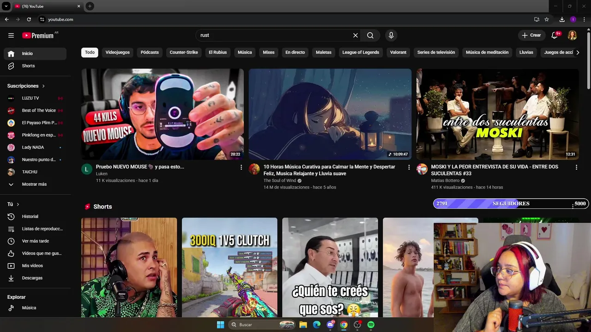This screenshot has height=332, width=591.
Task: Click the Crear button
Action: pyautogui.click(x=531, y=35)
